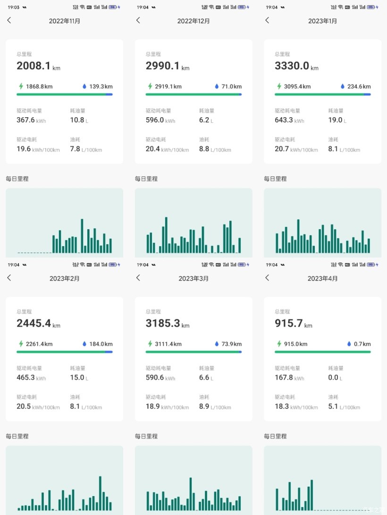Tap total mileage 915.7 km

coord(294,323)
